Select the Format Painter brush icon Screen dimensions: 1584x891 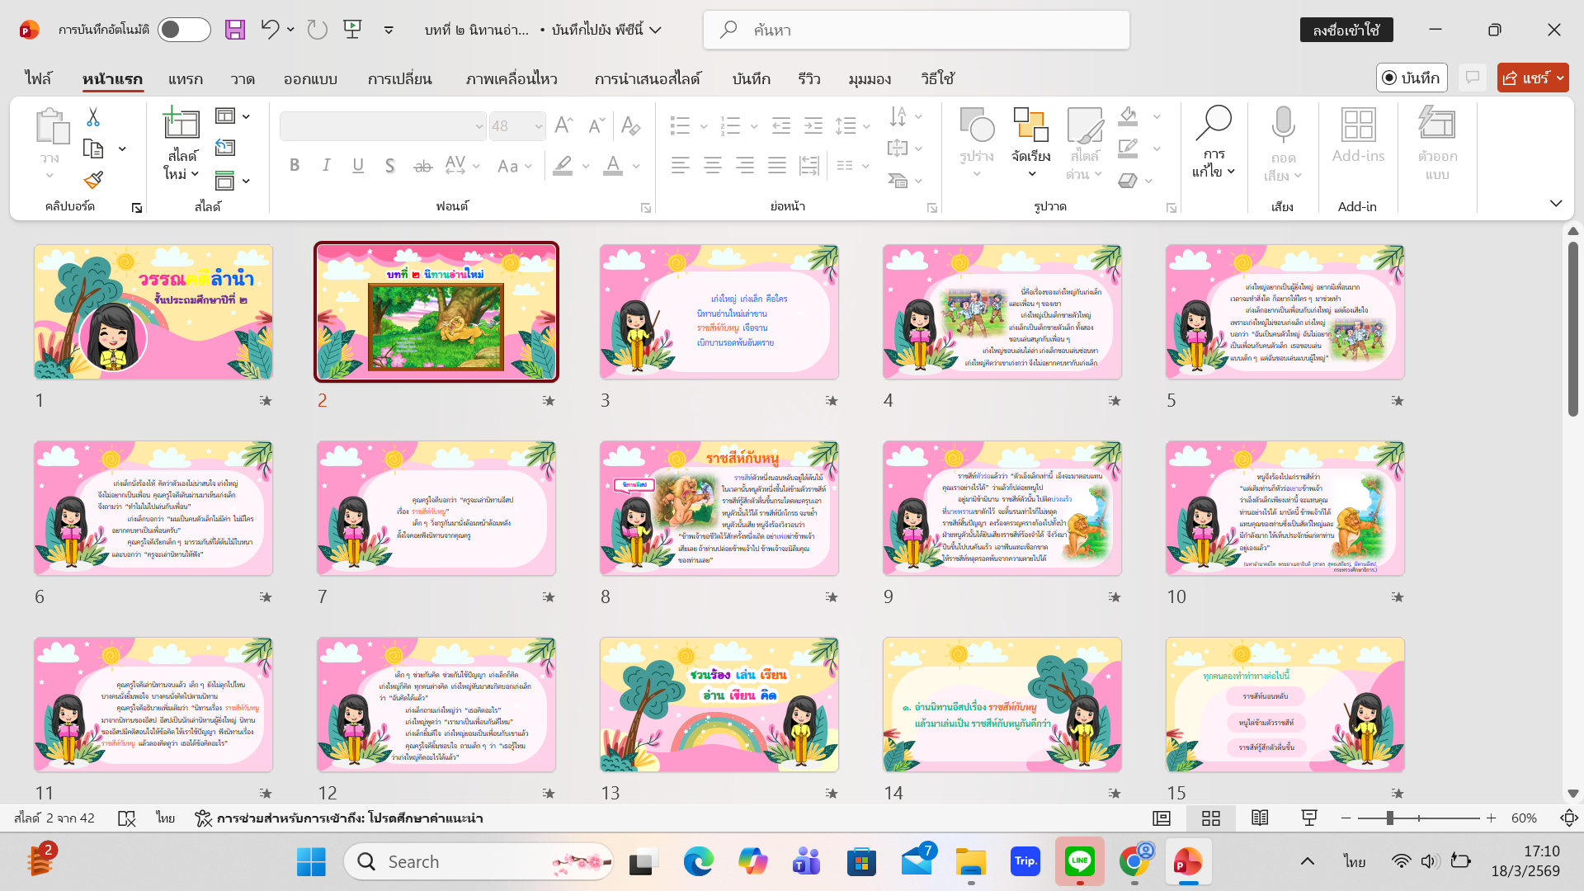click(93, 180)
